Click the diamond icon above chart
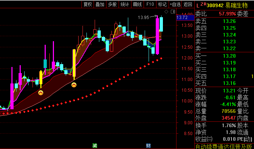This screenshot has height=149, width=254. coord(166,12)
